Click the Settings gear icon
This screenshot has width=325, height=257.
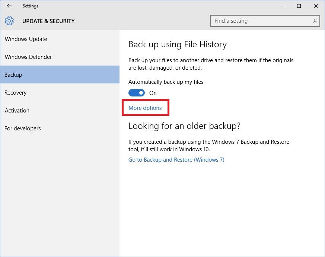coord(9,21)
